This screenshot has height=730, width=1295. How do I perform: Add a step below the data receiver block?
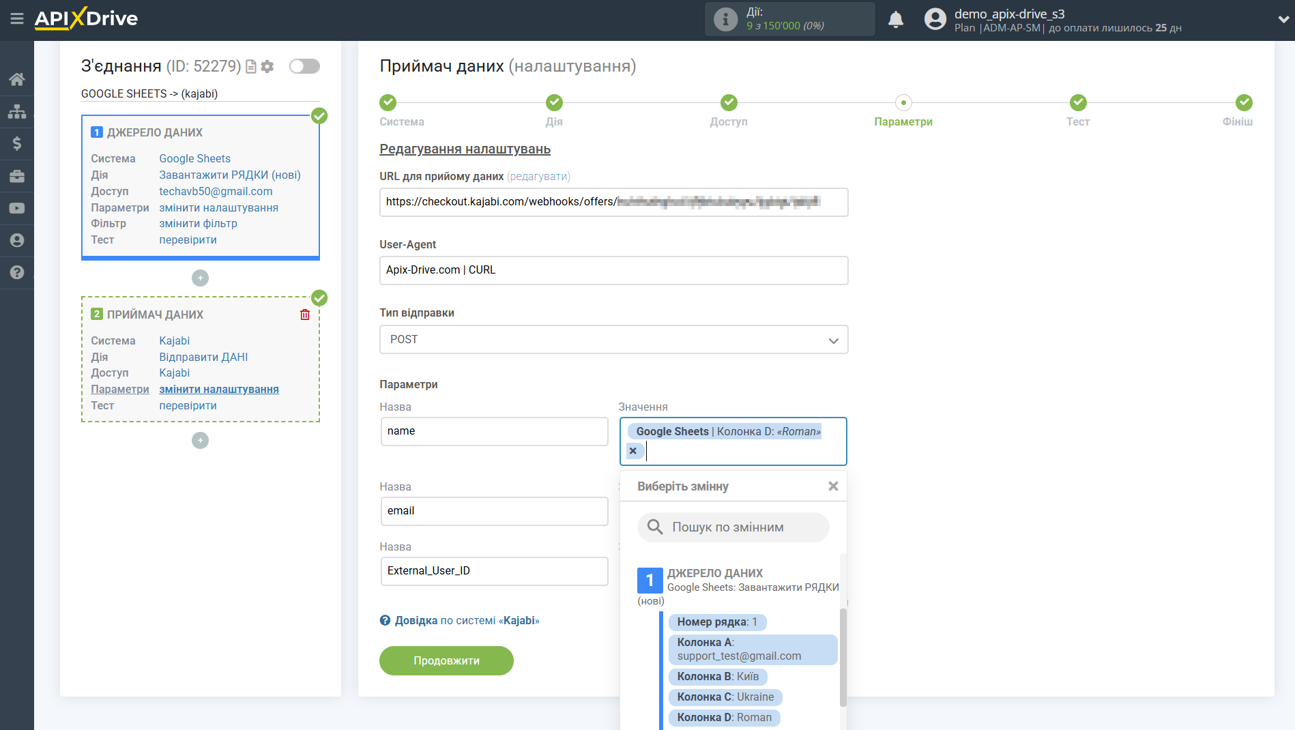(x=200, y=441)
